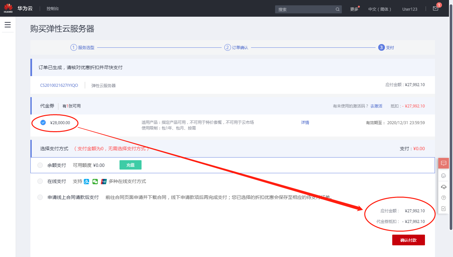Screen dimensions: 453x257
Task: Open the mail notifications envelope icon
Action: pyautogui.click(x=436, y=9)
